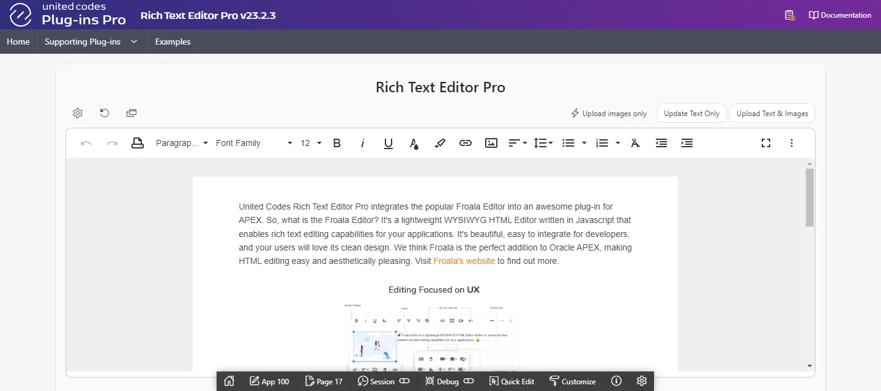Viewport: 881px width, 391px height.
Task: Click the print icon
Action: point(138,143)
